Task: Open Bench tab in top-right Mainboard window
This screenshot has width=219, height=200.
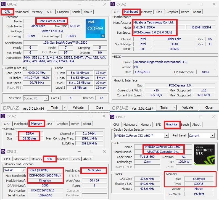Action: click(185, 12)
